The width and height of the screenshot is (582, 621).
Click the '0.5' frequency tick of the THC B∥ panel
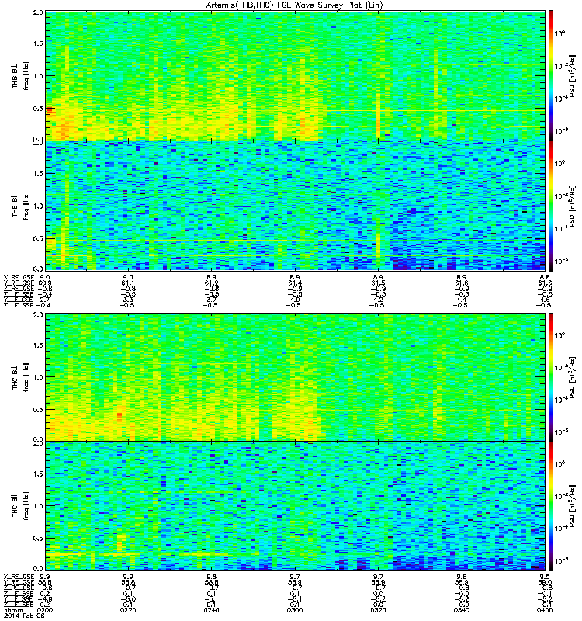[38, 538]
